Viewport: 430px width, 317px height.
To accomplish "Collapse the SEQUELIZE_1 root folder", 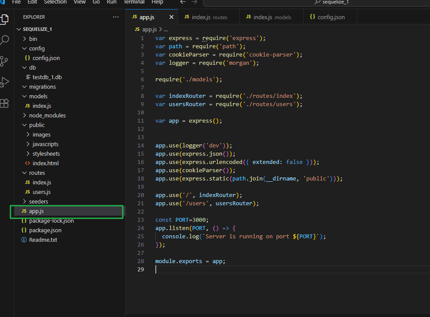I will click(19, 29).
